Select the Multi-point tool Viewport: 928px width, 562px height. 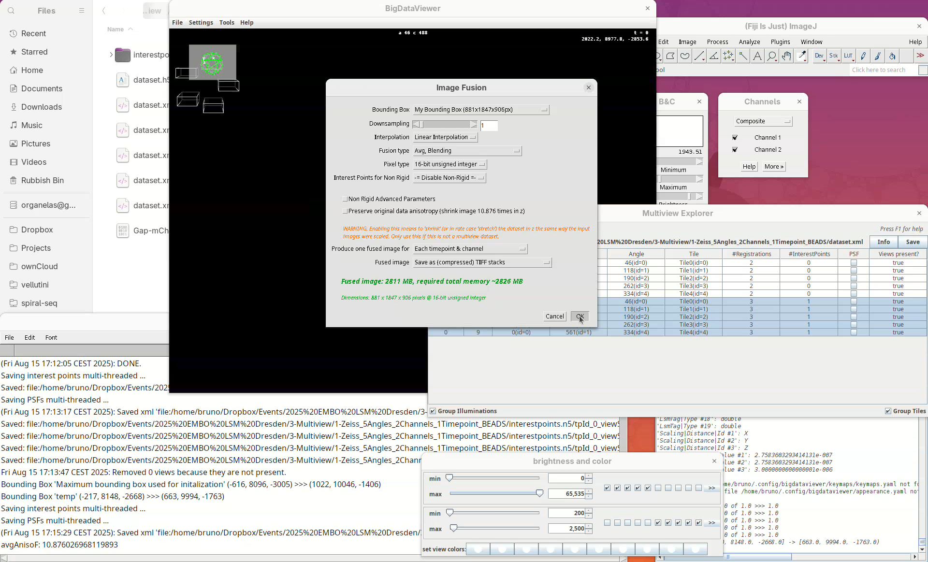(x=728, y=56)
